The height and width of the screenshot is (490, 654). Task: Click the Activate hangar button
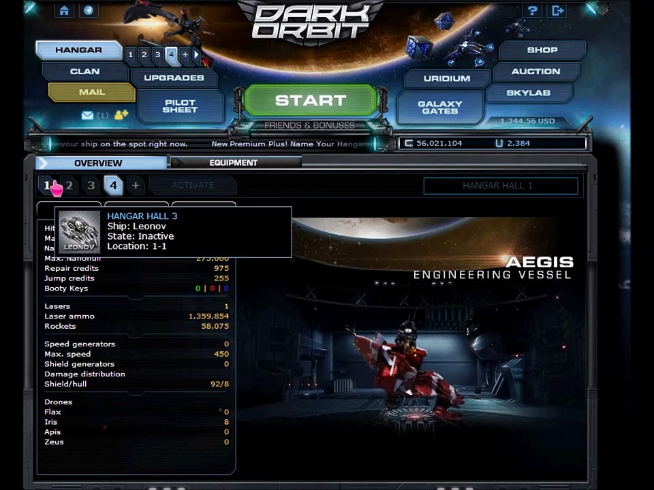pyautogui.click(x=193, y=185)
